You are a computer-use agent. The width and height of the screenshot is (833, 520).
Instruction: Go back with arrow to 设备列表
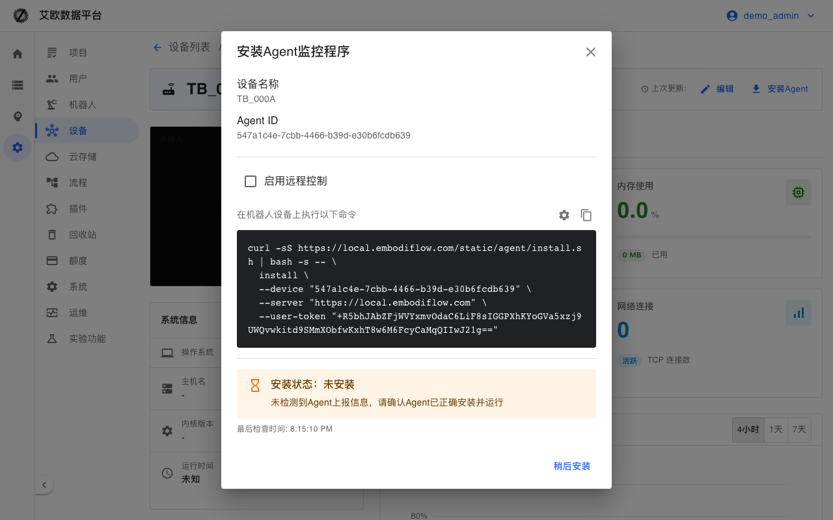(x=157, y=47)
